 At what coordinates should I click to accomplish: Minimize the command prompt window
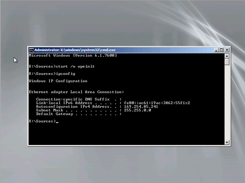click(216, 50)
